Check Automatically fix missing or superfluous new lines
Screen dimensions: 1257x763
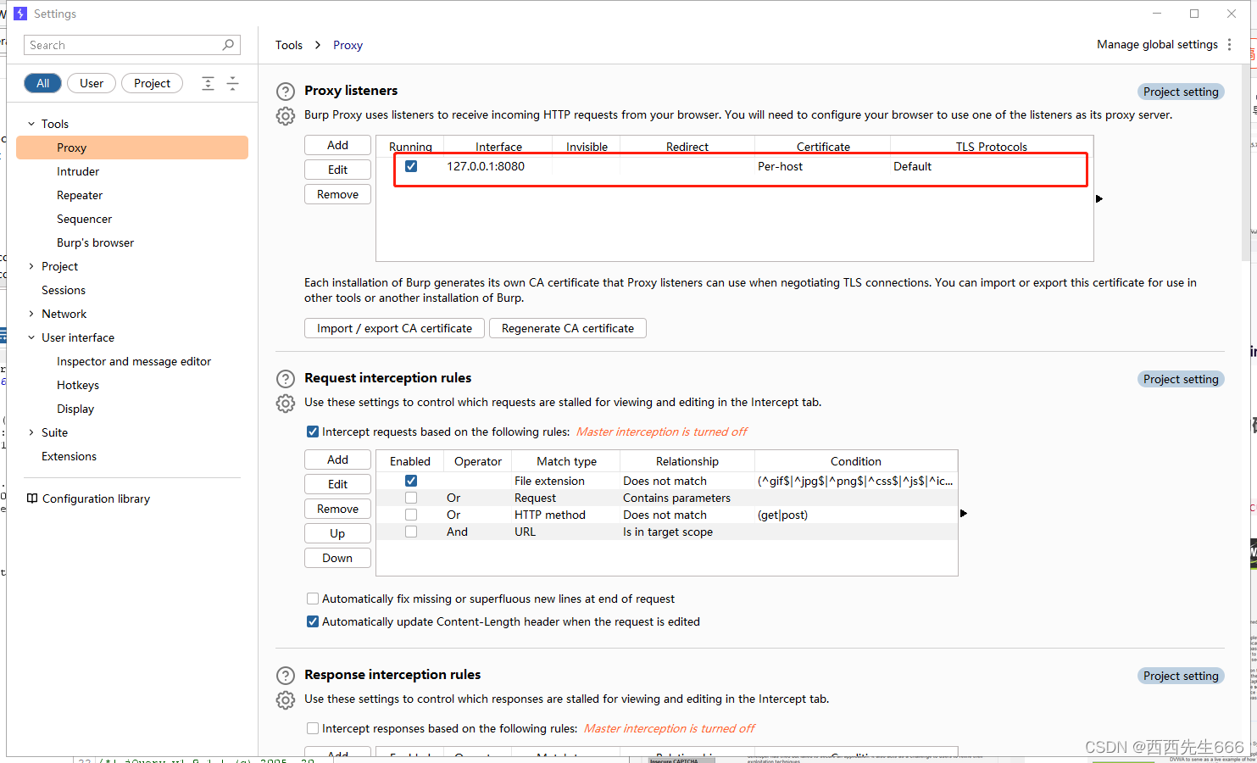pyautogui.click(x=313, y=599)
